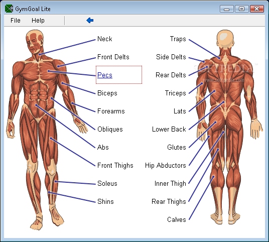
Task: Select the Obliques label
Action: (x=110, y=129)
